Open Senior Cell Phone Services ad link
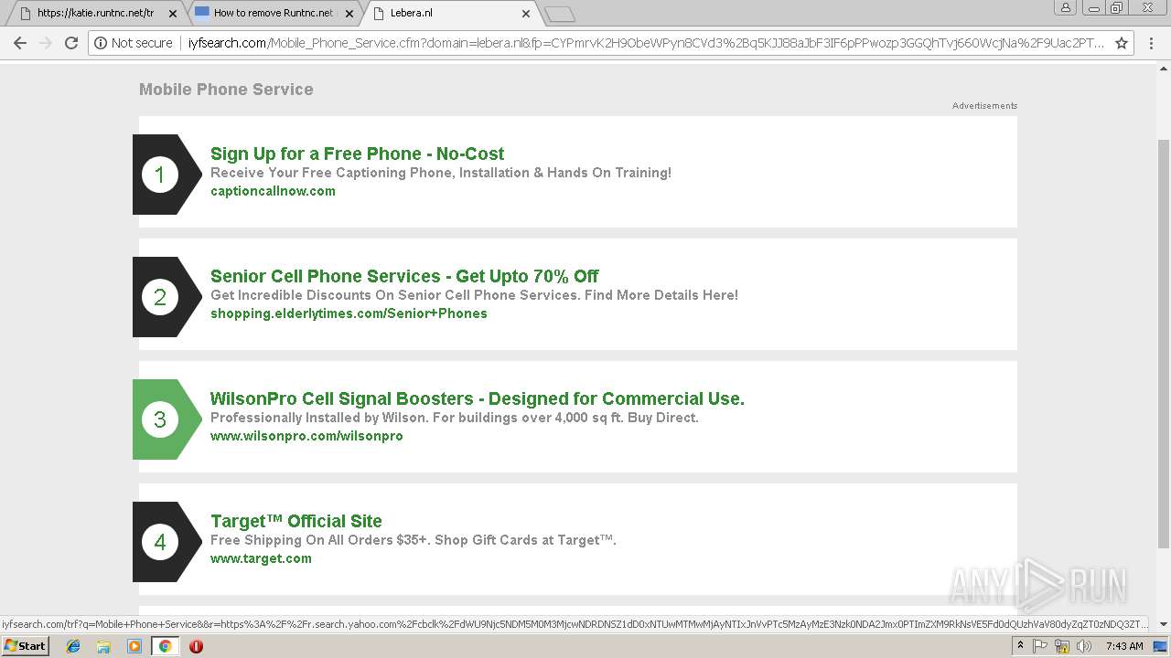 tap(404, 276)
